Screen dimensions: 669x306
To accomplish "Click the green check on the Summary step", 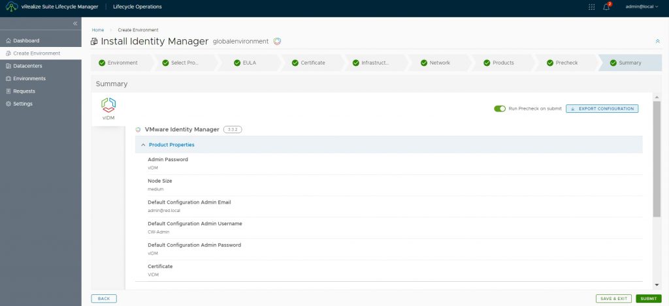I will [613, 63].
